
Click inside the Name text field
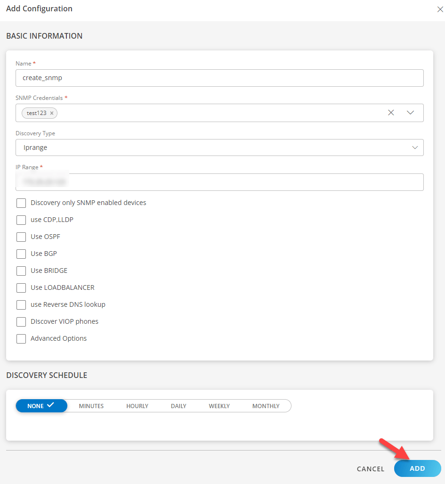tap(219, 78)
